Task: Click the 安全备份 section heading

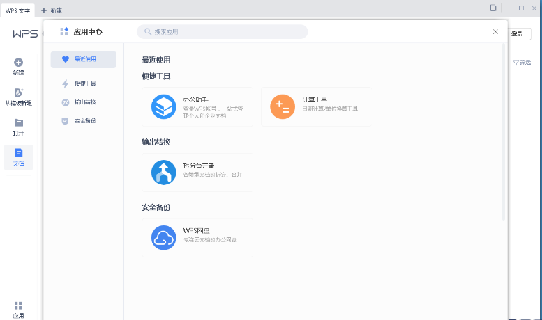Action: coord(156,207)
